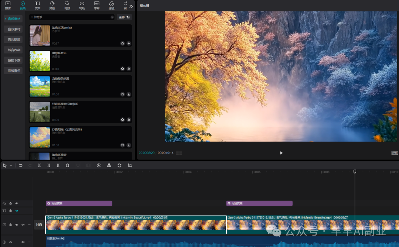Apply reverse playback to clip
The image size is (399, 247).
(x=99, y=165)
